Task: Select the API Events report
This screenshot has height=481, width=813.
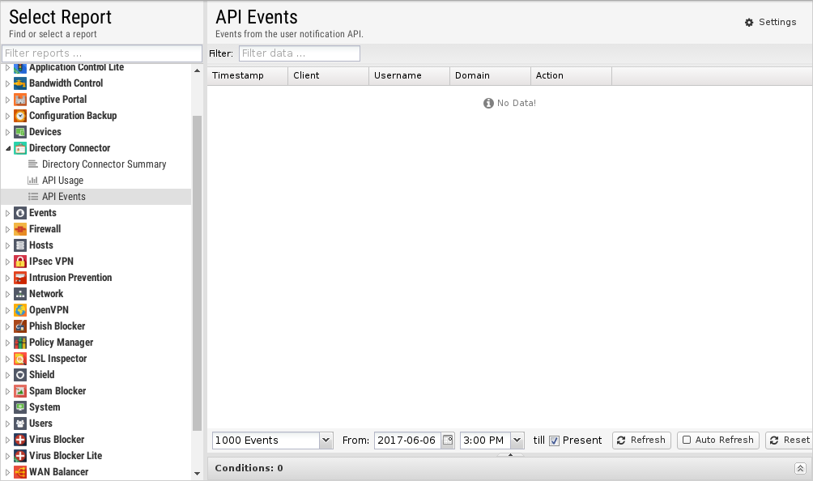Action: (x=96, y=197)
